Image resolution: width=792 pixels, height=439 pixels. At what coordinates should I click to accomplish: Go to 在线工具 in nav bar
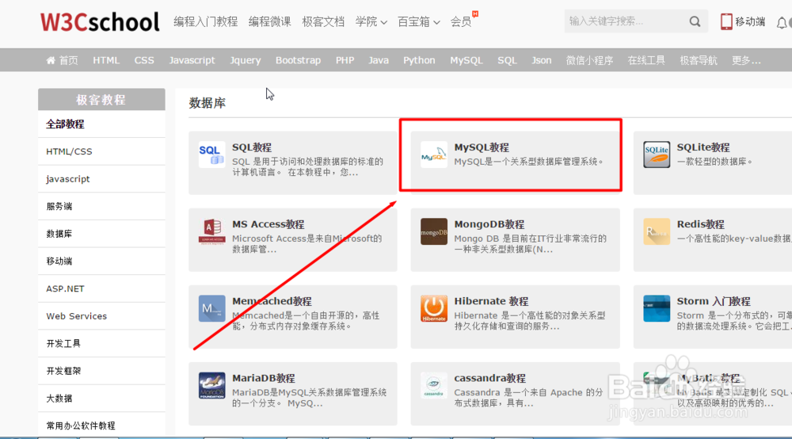[646, 60]
